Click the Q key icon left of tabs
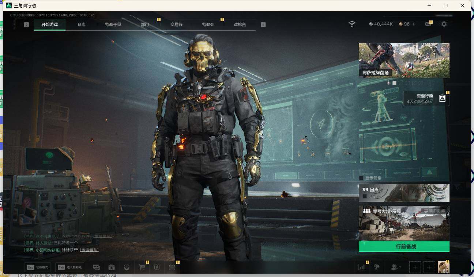This screenshot has height=277, width=474. click(26, 24)
